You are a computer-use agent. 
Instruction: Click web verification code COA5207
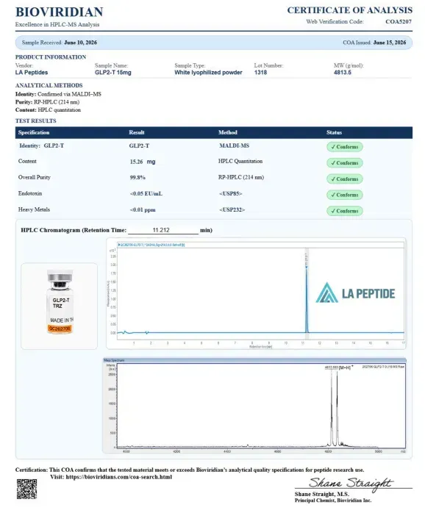(x=399, y=21)
